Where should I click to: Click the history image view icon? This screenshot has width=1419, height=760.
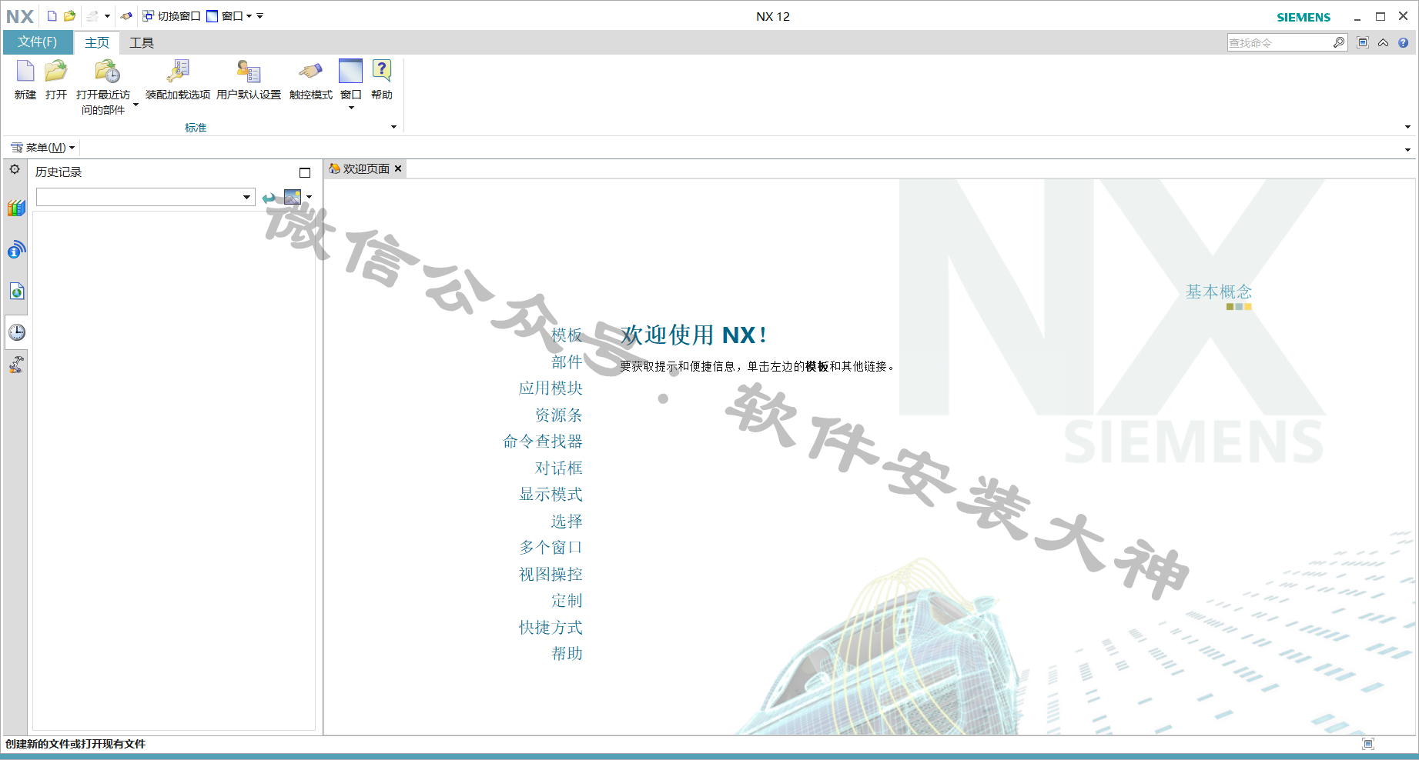pos(293,197)
